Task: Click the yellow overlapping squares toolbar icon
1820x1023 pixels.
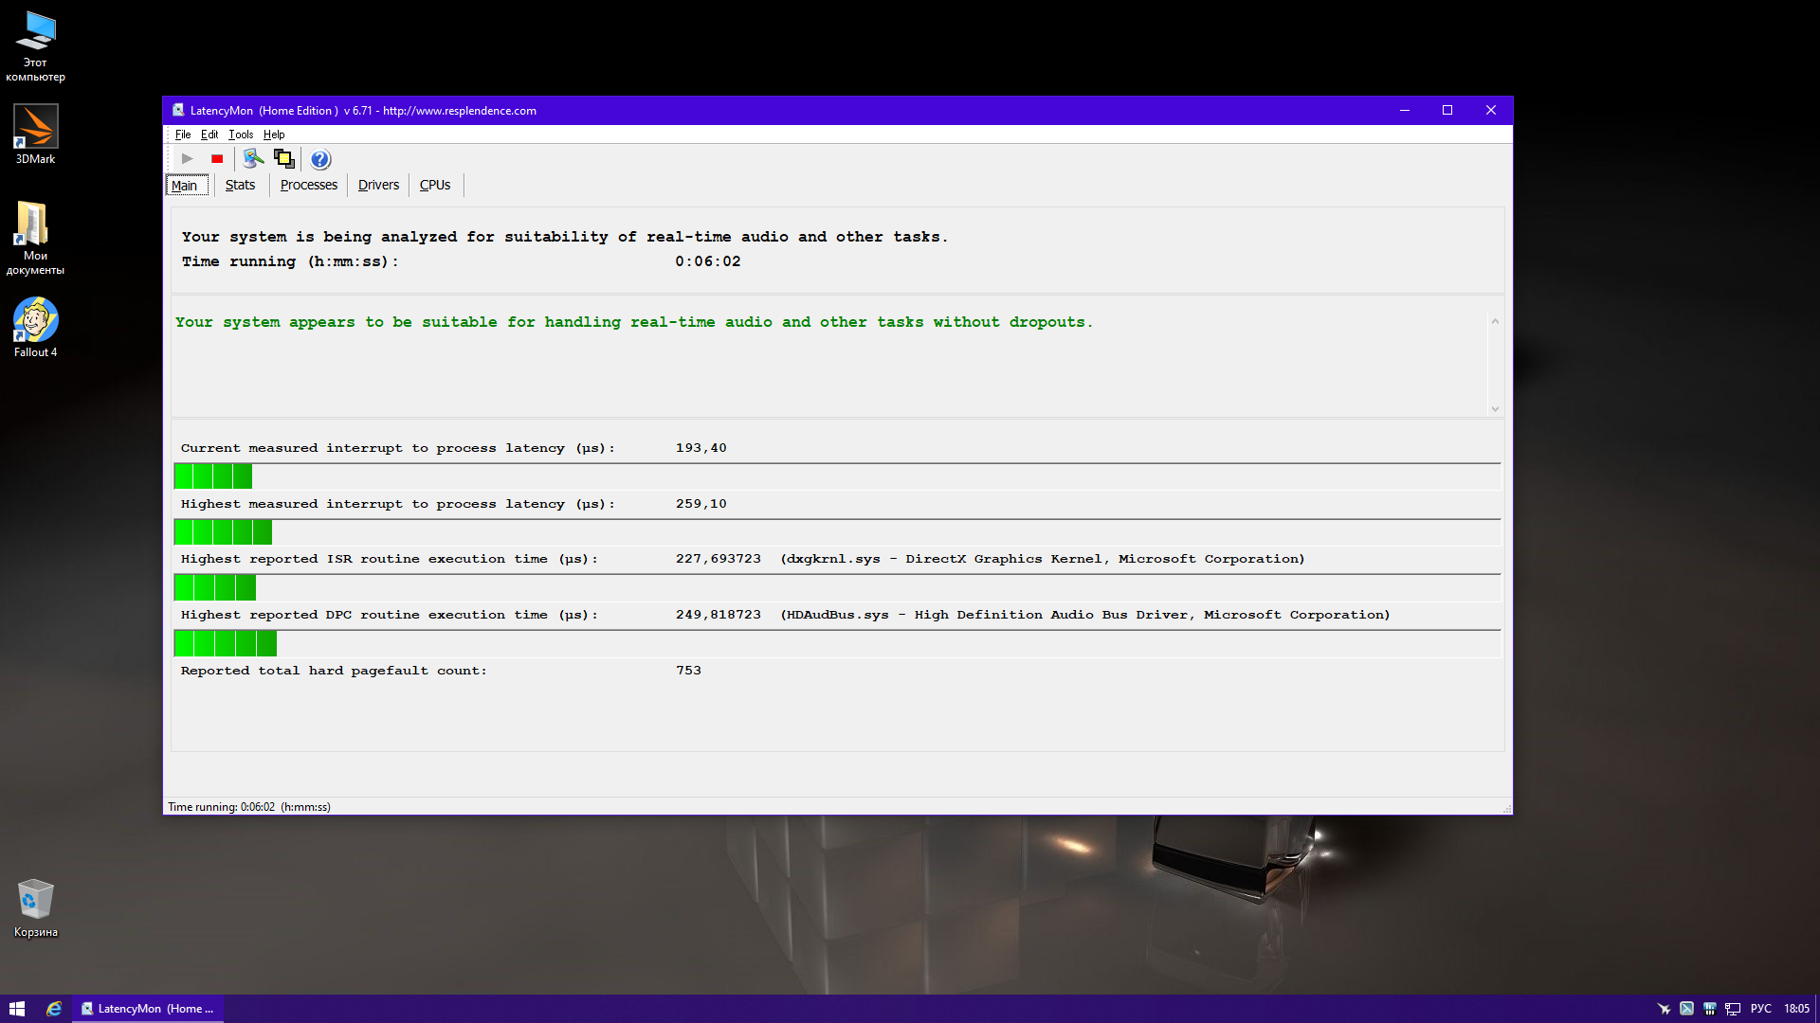Action: coord(283,159)
